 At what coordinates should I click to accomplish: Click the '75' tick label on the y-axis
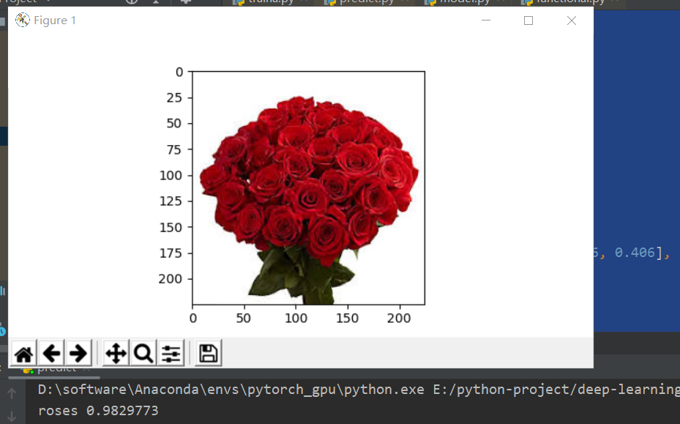point(174,149)
